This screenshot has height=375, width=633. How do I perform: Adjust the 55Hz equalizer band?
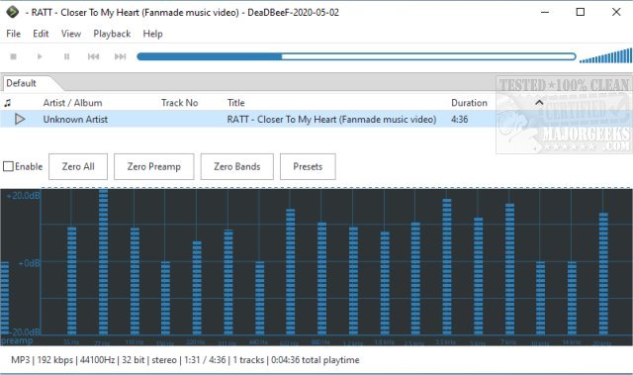pyautogui.click(x=72, y=281)
